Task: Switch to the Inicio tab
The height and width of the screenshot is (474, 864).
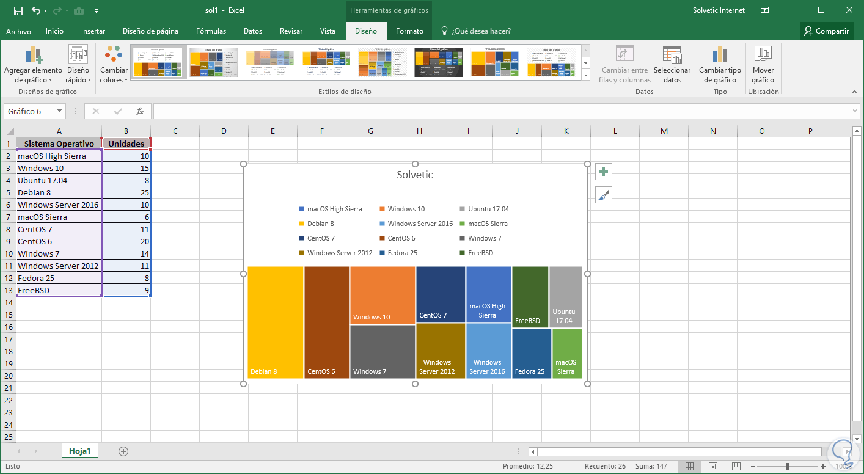Action: click(x=54, y=31)
